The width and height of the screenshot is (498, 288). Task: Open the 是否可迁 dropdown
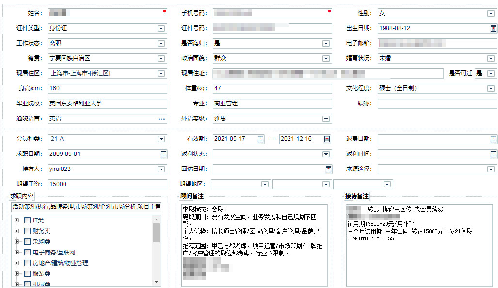coord(491,73)
